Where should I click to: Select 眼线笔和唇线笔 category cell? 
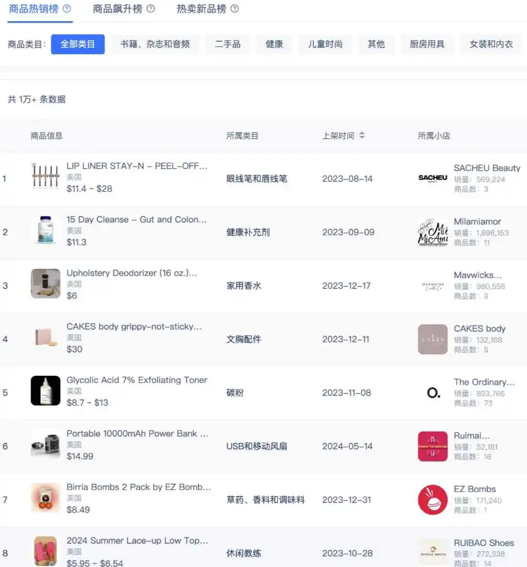pyautogui.click(x=257, y=179)
